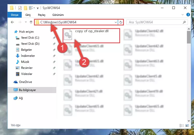Click the pin icon beside Resimler
Image resolution: width=194 pixels, height=135 pixels.
click(x=54, y=68)
